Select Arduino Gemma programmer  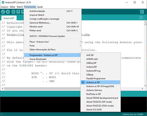[x=101, y=90]
